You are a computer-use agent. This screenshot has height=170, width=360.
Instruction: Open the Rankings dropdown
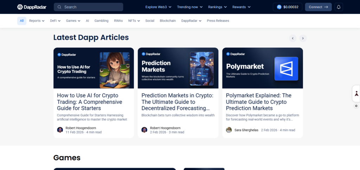[217, 7]
